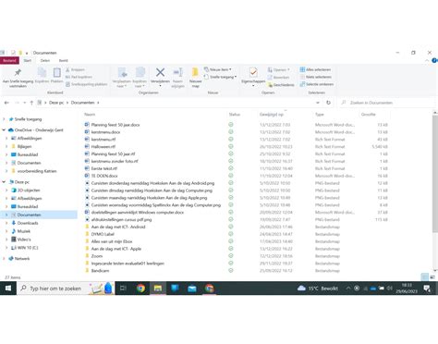Collapse the Deze pc tree node
438x344 pixels.
[x=4, y=182]
